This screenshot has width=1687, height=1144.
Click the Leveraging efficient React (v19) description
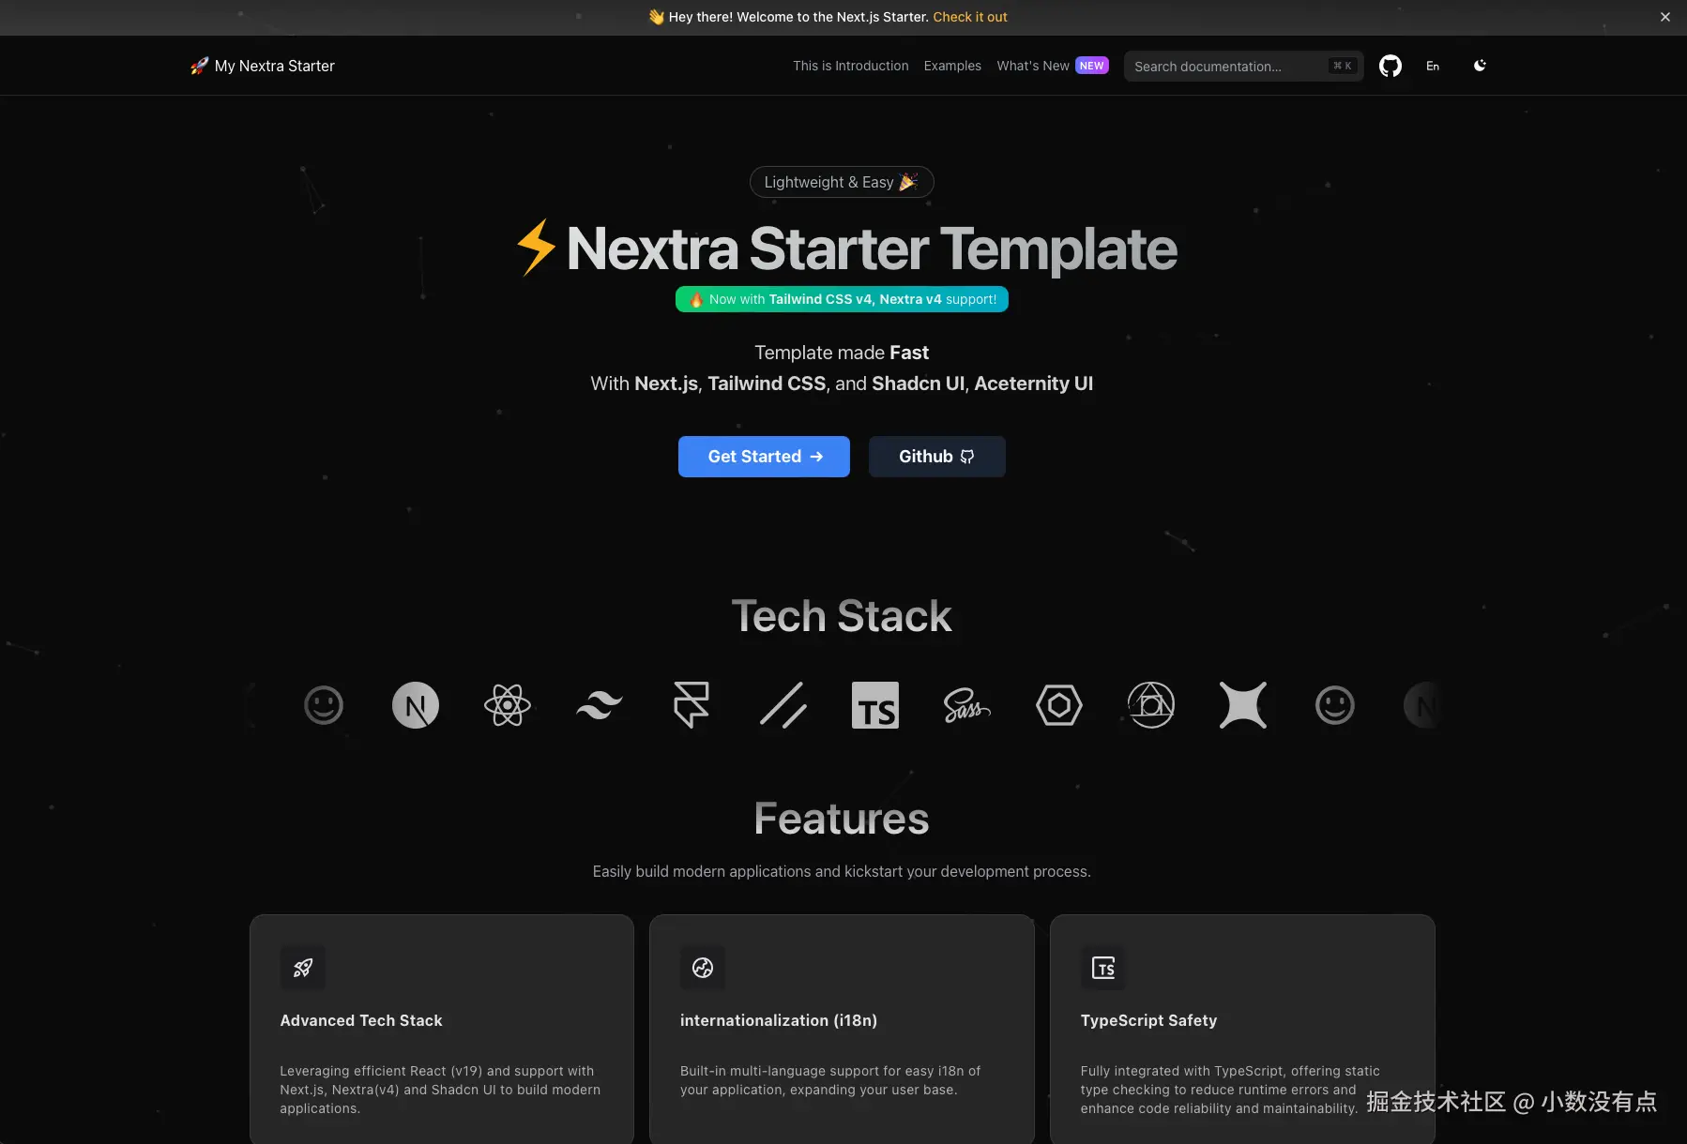tap(440, 1090)
